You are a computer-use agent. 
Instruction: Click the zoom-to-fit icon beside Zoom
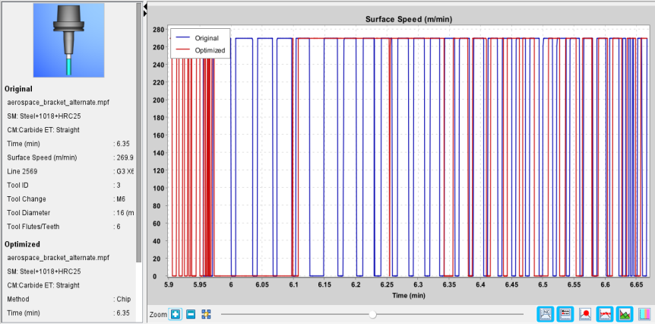(205, 314)
